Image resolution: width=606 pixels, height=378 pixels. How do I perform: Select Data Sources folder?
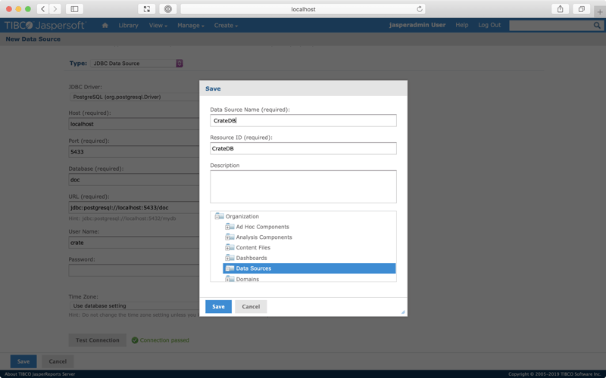click(x=309, y=268)
